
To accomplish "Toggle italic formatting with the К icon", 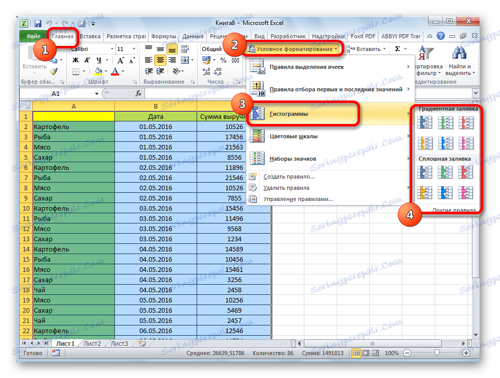I will (87, 59).
